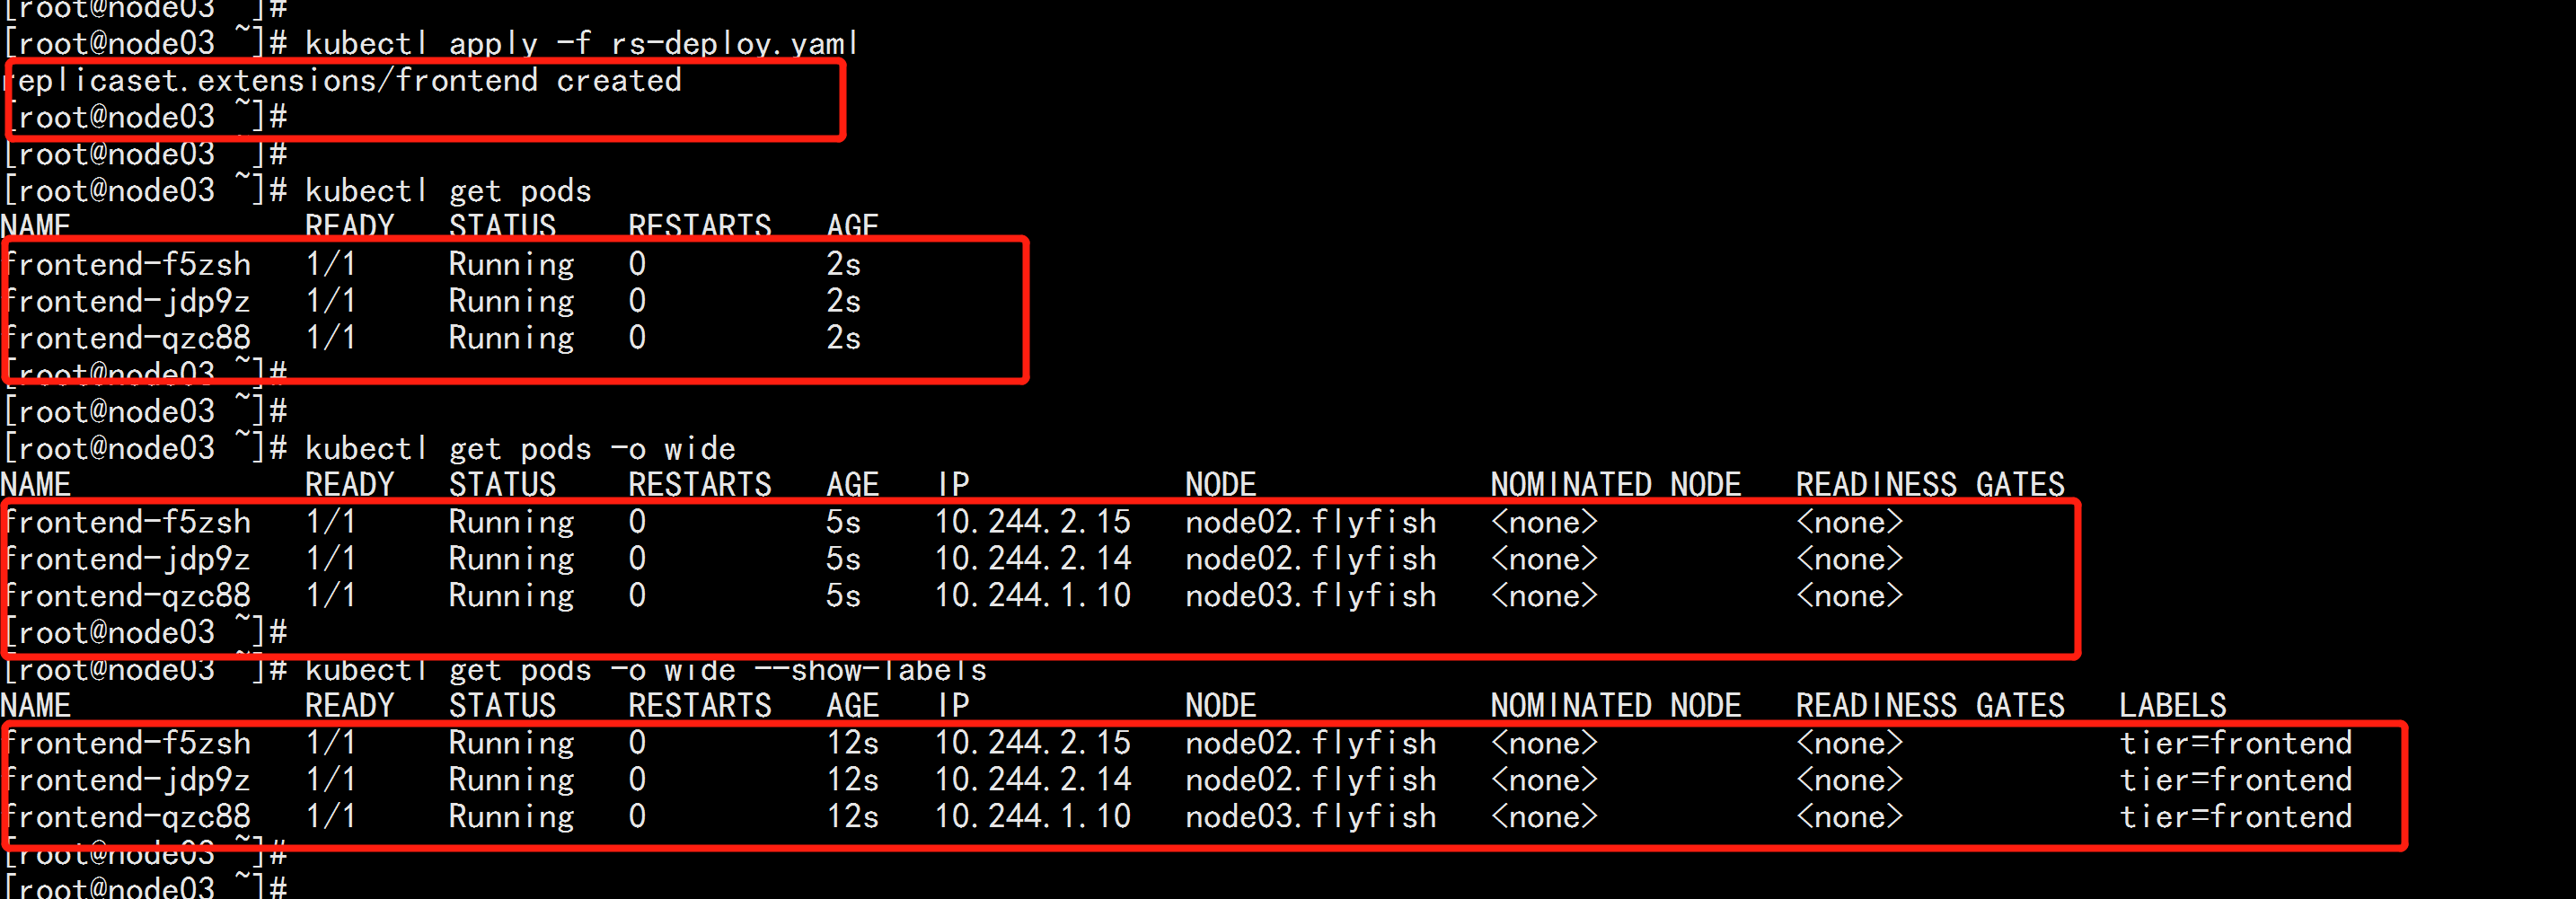Click pod name frontend-f5zsh in the 2s-age row
The width and height of the screenshot is (2576, 899).
coord(127,265)
